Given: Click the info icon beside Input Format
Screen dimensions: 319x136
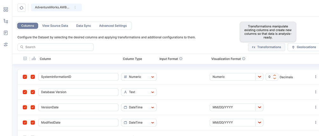Looking at the screenshot, I should click(x=181, y=59).
